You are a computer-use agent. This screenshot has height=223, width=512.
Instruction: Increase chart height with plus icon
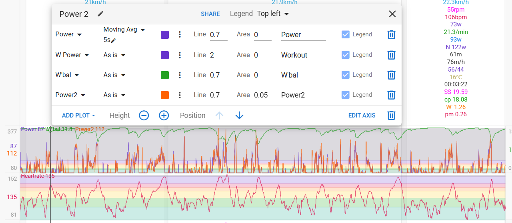164,115
